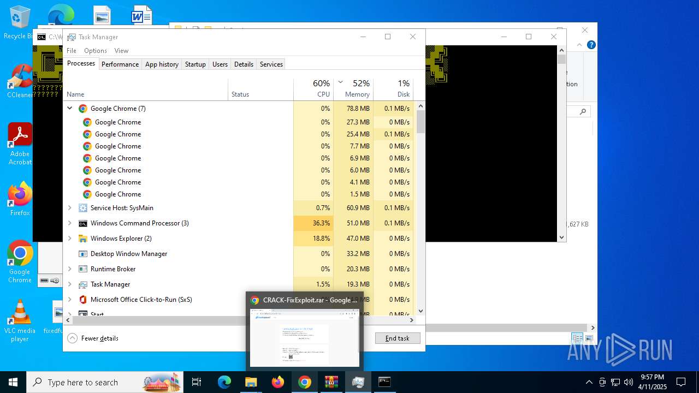Open the File menu in Task Manager
This screenshot has height=393, width=699.
click(x=72, y=51)
